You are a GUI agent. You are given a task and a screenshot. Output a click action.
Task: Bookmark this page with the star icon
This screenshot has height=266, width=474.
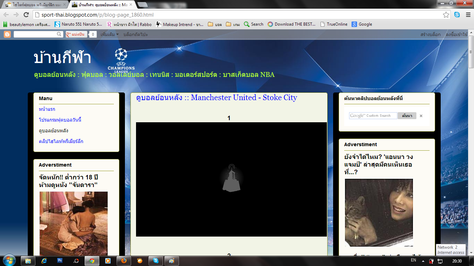point(446,15)
